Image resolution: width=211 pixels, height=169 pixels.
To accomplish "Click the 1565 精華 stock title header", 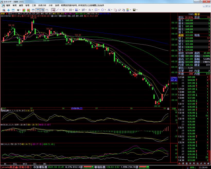I will [x=194, y=14].
